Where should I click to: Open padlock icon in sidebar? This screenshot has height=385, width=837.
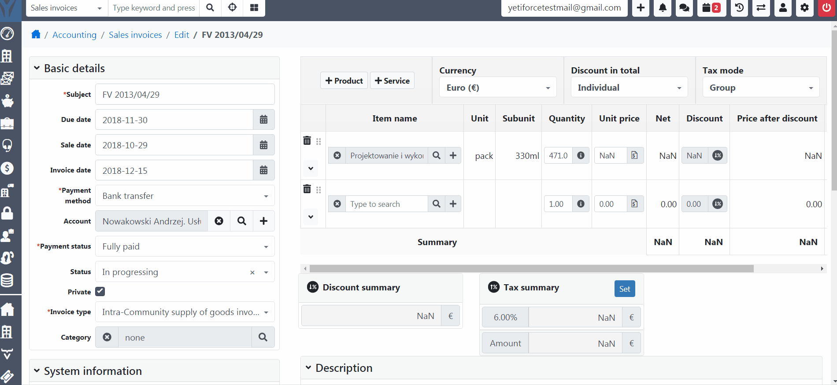pos(7,213)
